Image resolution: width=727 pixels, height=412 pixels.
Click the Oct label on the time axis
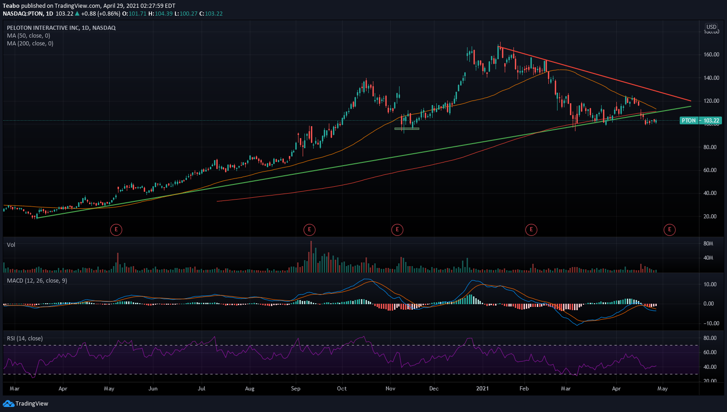[x=342, y=389]
